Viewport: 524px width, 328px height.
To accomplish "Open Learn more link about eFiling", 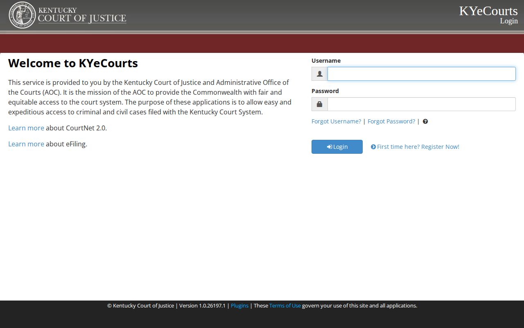I will [x=26, y=144].
